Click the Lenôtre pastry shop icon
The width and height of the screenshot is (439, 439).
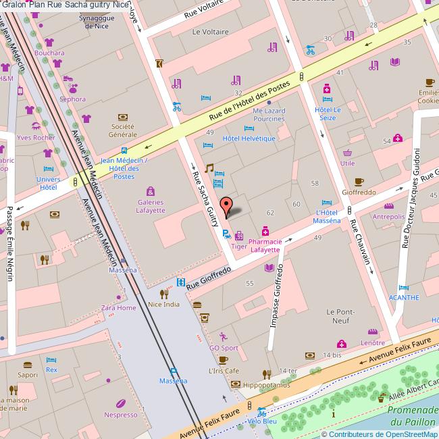(372, 332)
